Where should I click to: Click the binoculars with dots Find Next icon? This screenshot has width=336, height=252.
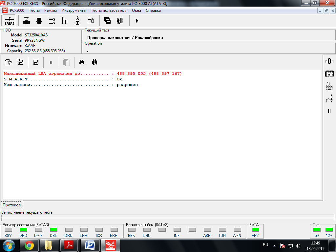click(94, 62)
